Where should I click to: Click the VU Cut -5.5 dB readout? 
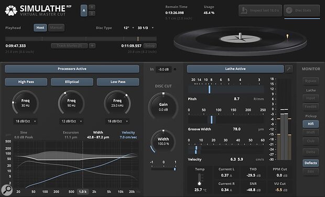point(281,190)
